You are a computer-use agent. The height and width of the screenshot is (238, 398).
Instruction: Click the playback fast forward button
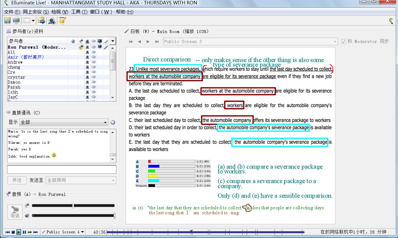tap(30, 232)
